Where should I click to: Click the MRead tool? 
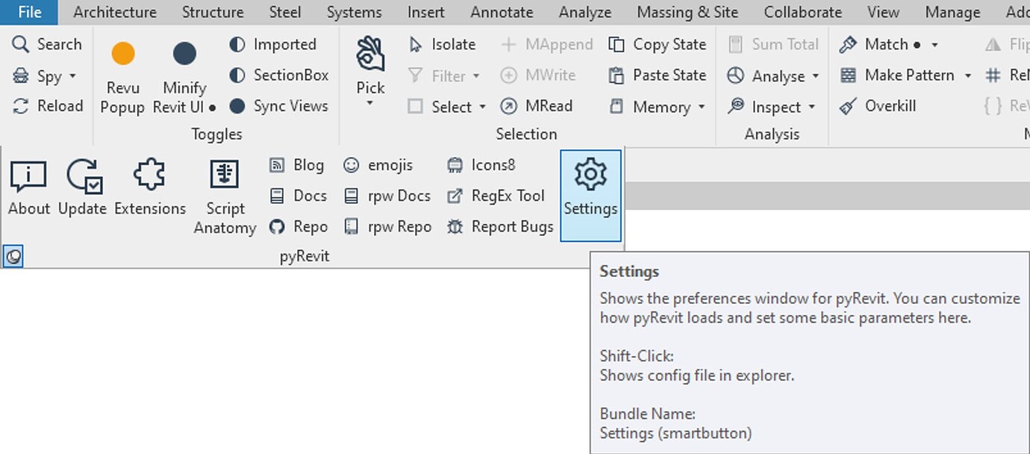click(x=536, y=106)
